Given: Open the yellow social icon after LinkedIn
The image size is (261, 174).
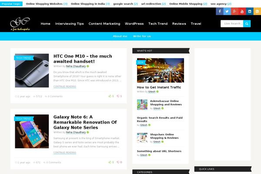Looking at the screenshot, I should 257,11.
